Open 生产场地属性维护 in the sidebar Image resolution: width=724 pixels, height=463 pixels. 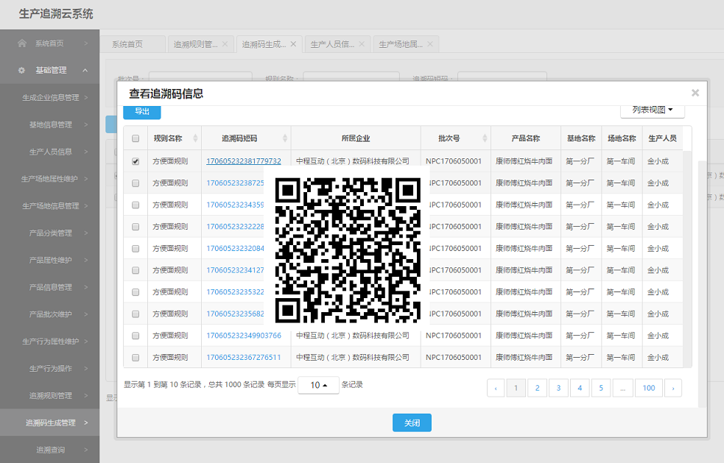point(50,179)
